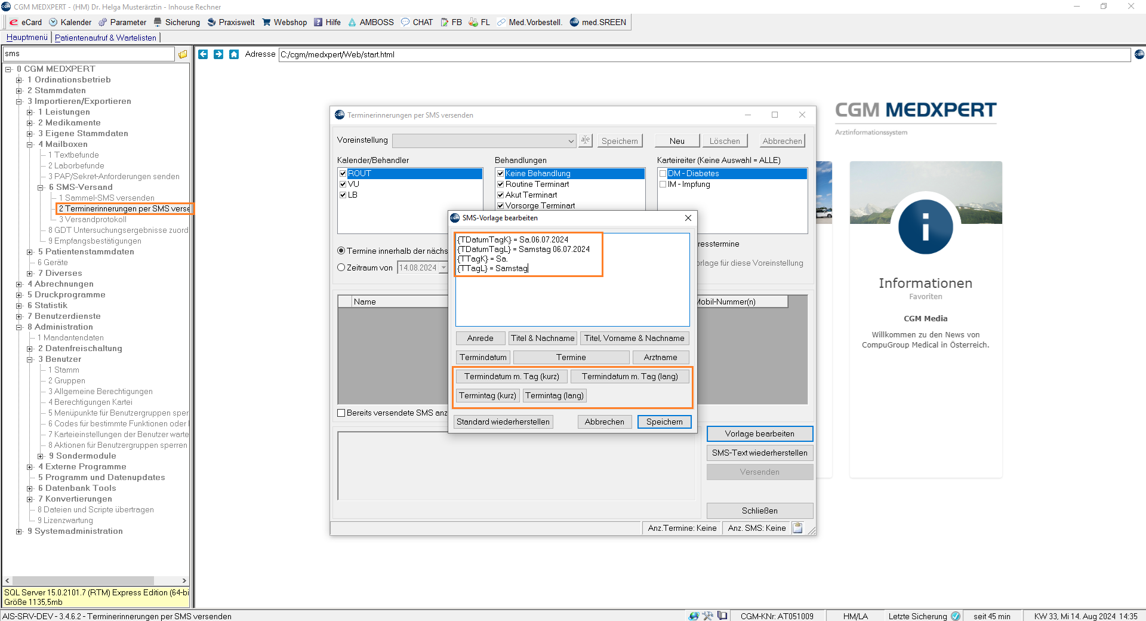
Task: Open Praxiswelt from the toolbar
Action: coord(231,22)
